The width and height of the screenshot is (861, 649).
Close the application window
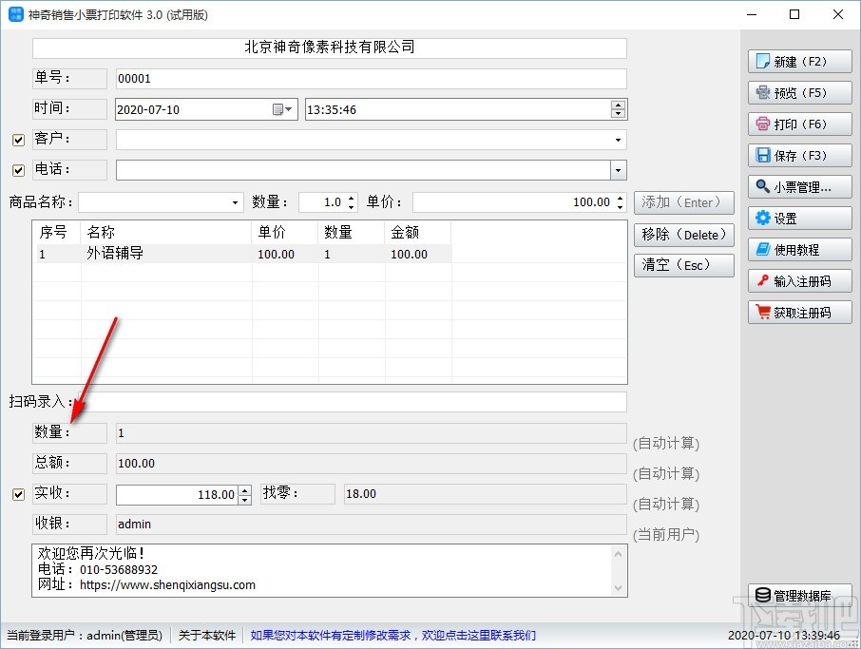pos(837,14)
